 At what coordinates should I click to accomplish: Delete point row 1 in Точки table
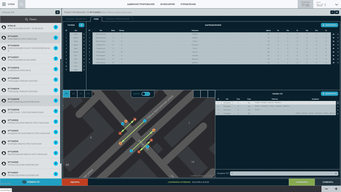84,34
